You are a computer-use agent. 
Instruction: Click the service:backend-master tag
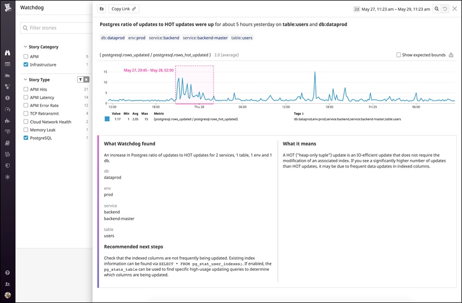click(205, 38)
